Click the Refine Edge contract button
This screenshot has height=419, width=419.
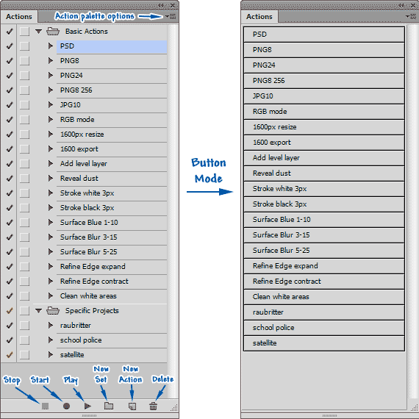click(x=324, y=282)
